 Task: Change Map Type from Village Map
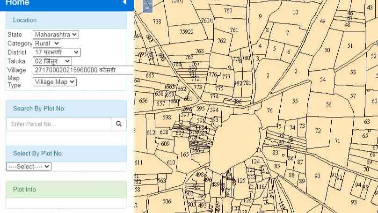[x=55, y=82]
